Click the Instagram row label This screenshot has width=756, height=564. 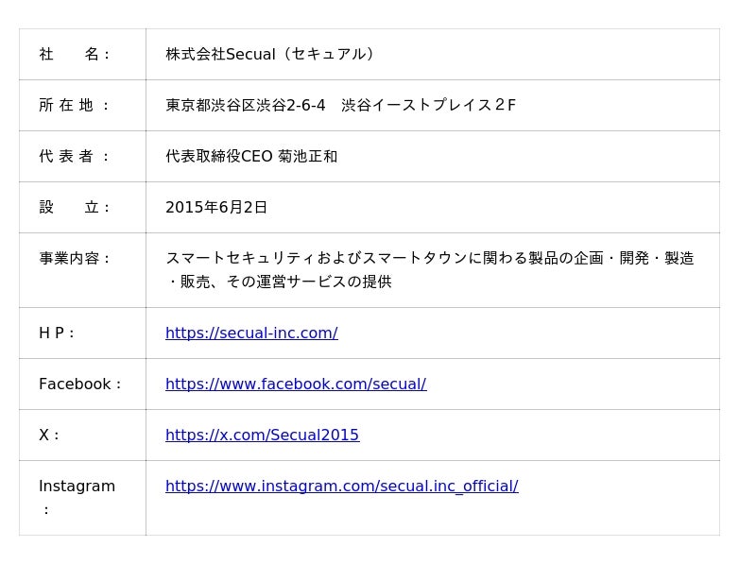tap(77, 486)
